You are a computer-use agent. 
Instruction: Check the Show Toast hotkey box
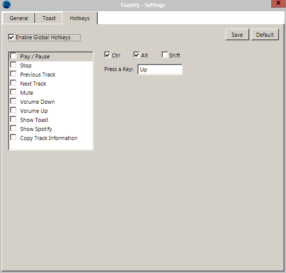click(13, 119)
